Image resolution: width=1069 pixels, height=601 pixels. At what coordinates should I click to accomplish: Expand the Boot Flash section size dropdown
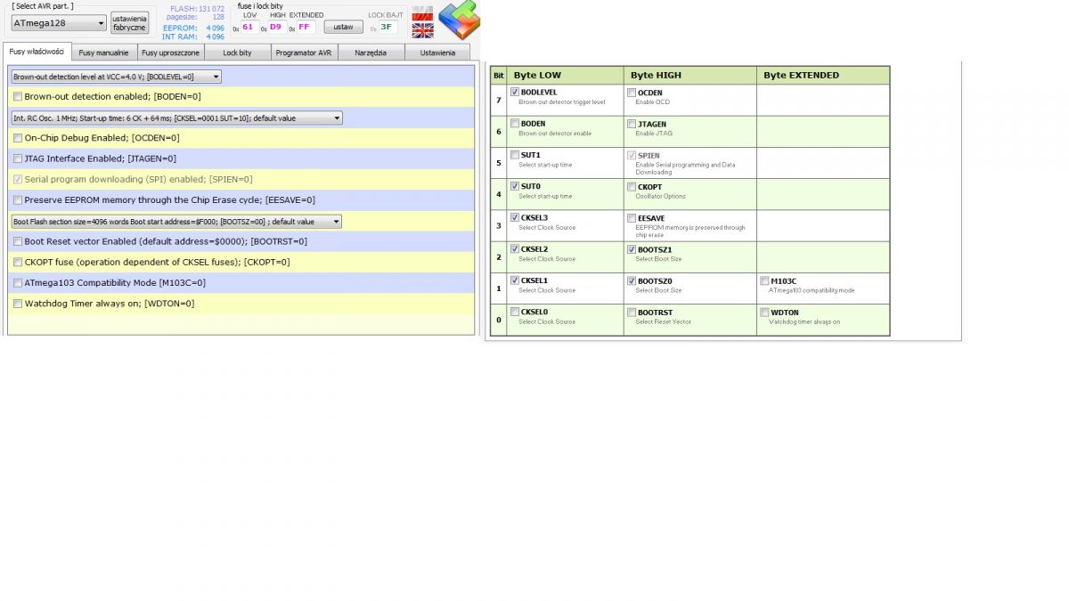[176, 221]
